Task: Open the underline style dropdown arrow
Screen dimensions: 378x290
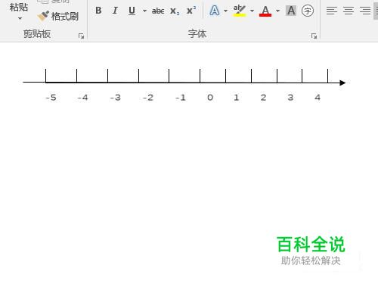Action: tap(144, 11)
